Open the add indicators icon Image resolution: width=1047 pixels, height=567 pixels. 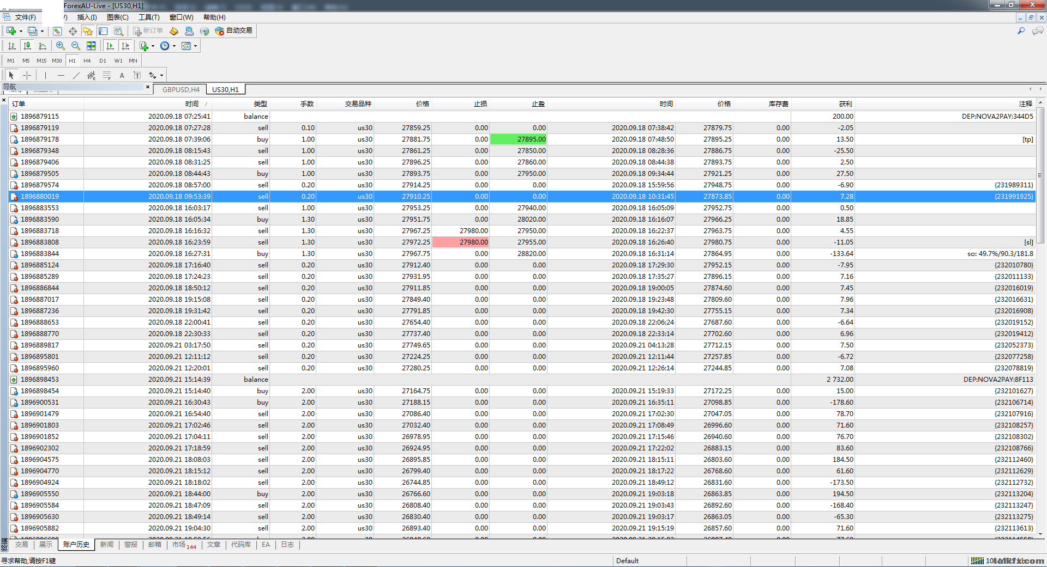(144, 46)
